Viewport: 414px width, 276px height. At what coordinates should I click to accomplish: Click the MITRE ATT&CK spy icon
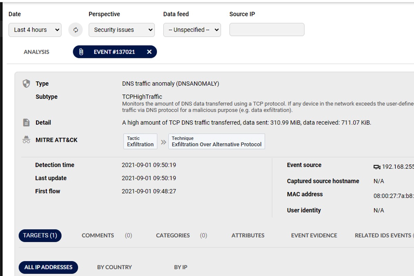26,140
